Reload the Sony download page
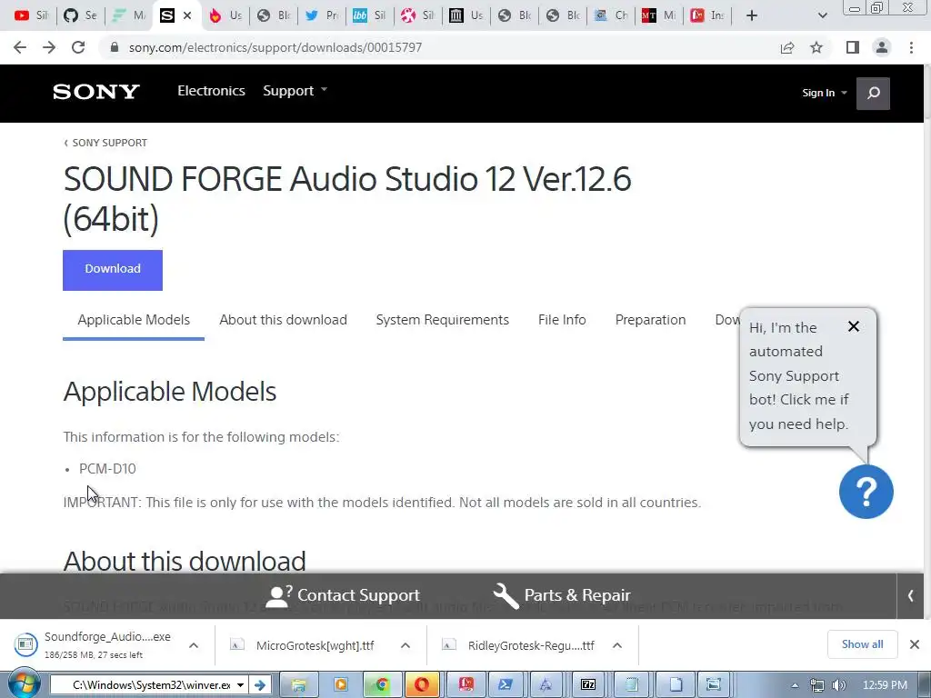 (x=78, y=47)
